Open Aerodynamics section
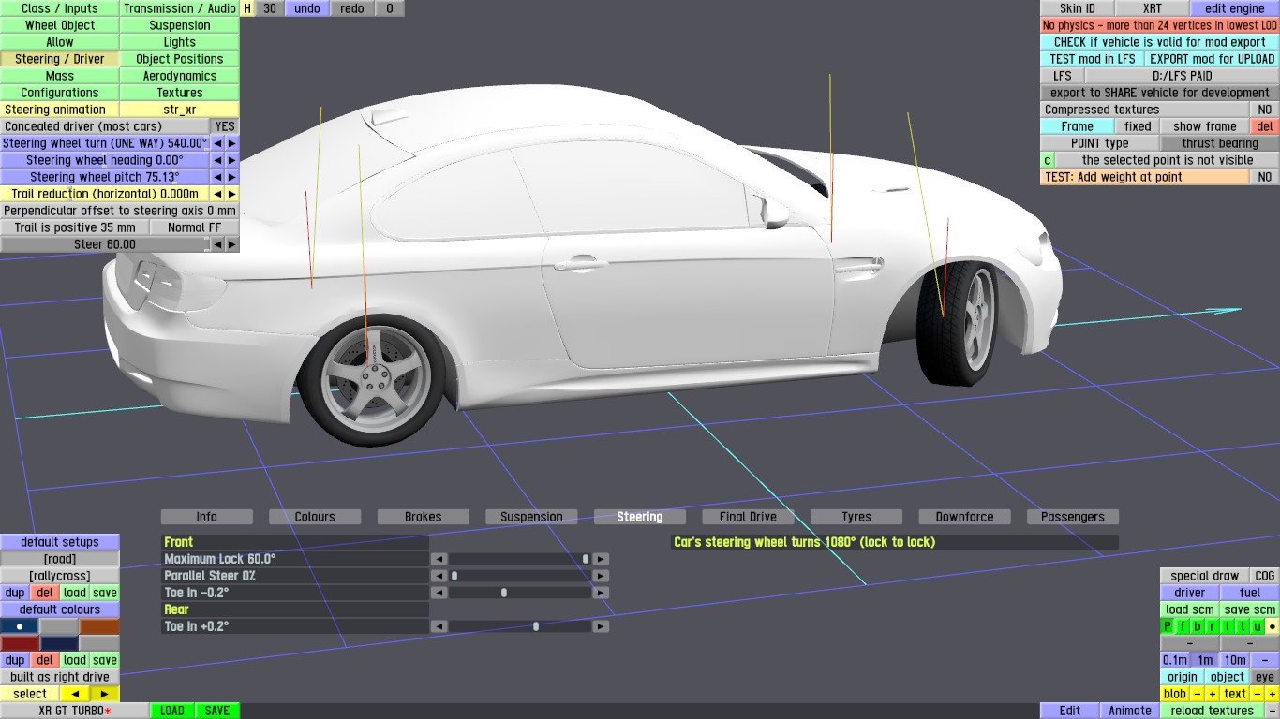Viewport: 1280px width, 719px height. pyautogui.click(x=180, y=76)
